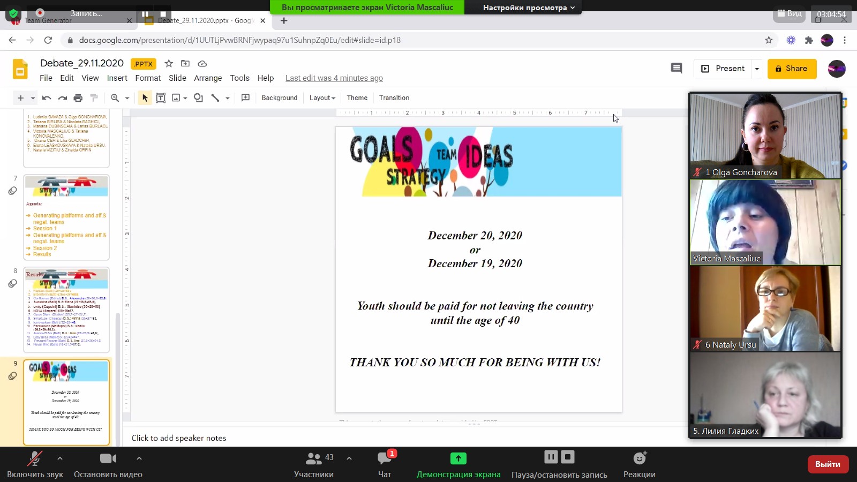Image resolution: width=857 pixels, height=482 pixels.
Task: Star the Debate_29.11.2020 presentation
Action: (169, 64)
